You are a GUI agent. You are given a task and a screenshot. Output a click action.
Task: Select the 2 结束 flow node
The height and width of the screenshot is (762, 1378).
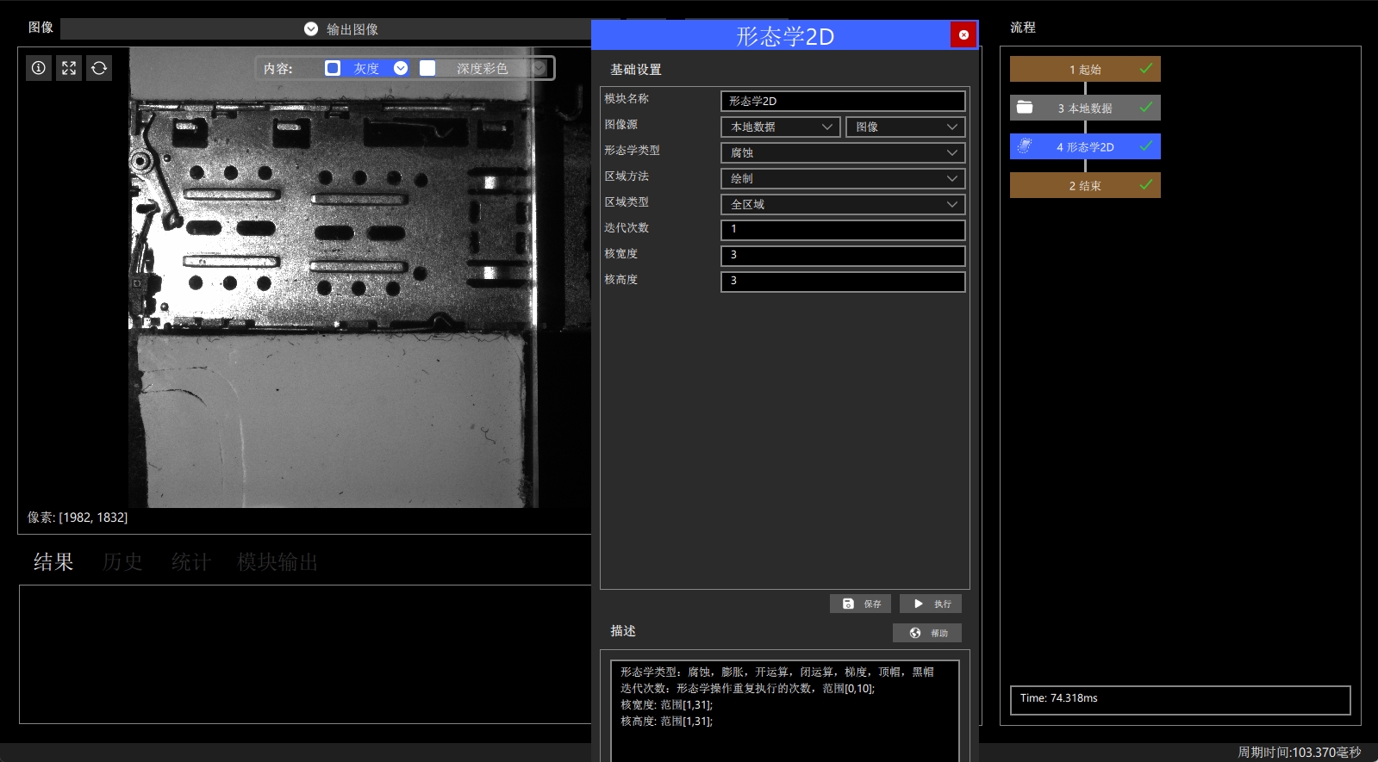click(1085, 185)
